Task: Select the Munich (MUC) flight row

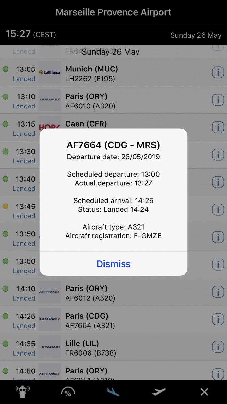Action: (130, 73)
